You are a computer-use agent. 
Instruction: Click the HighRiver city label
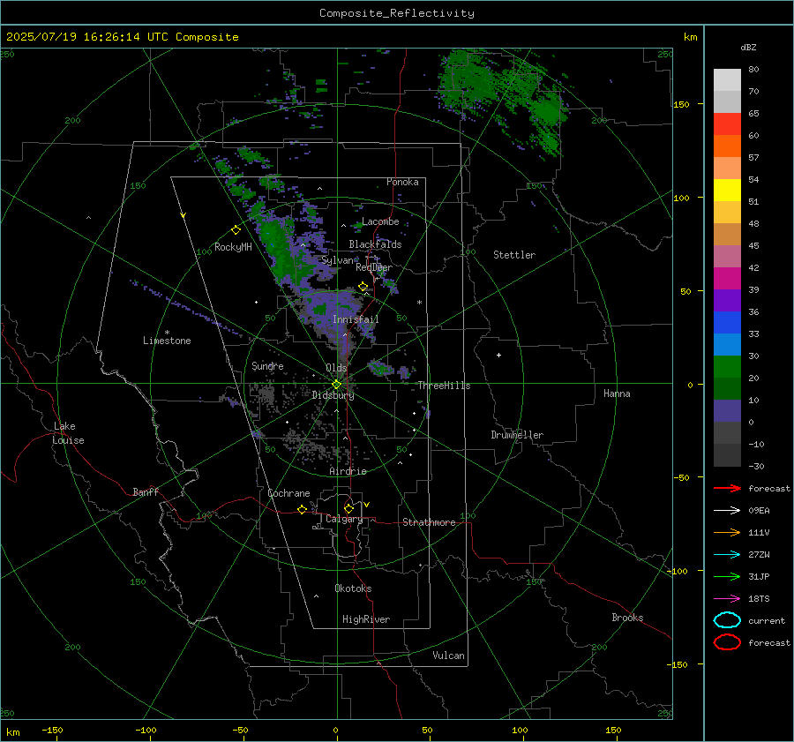[366, 619]
